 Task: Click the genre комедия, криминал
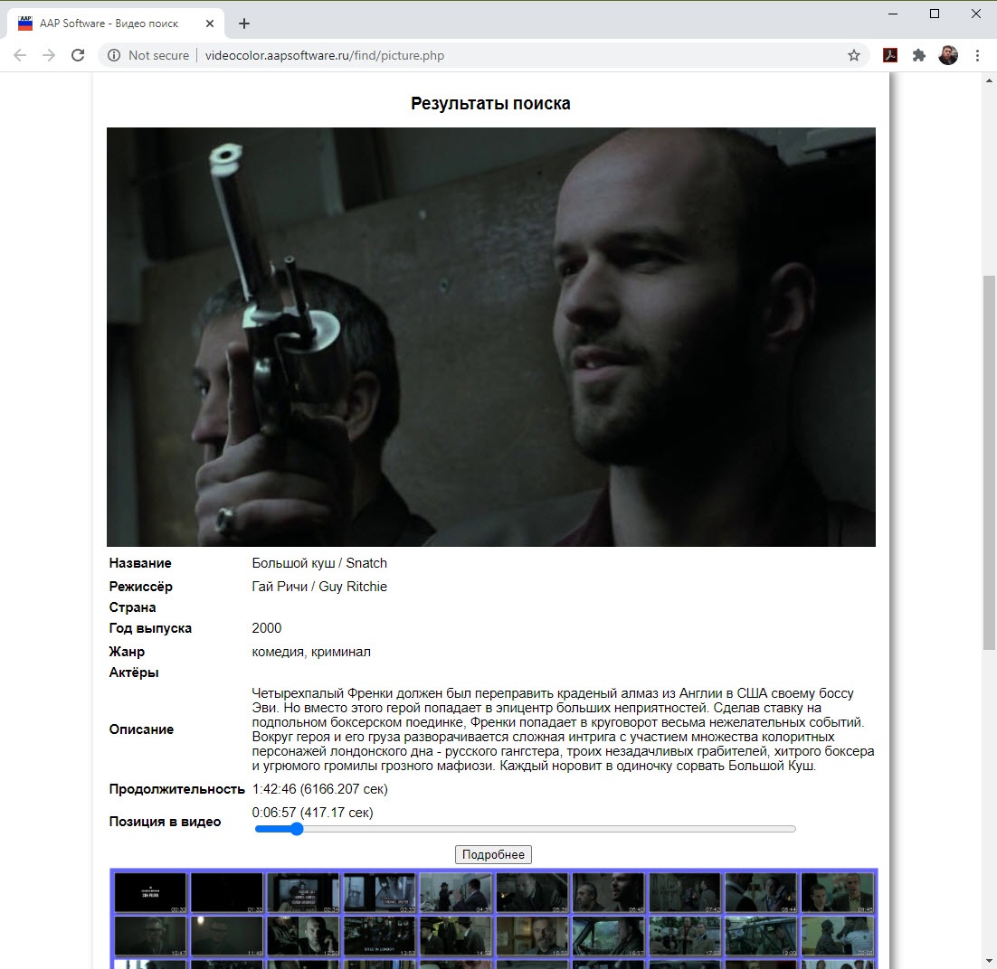311,652
